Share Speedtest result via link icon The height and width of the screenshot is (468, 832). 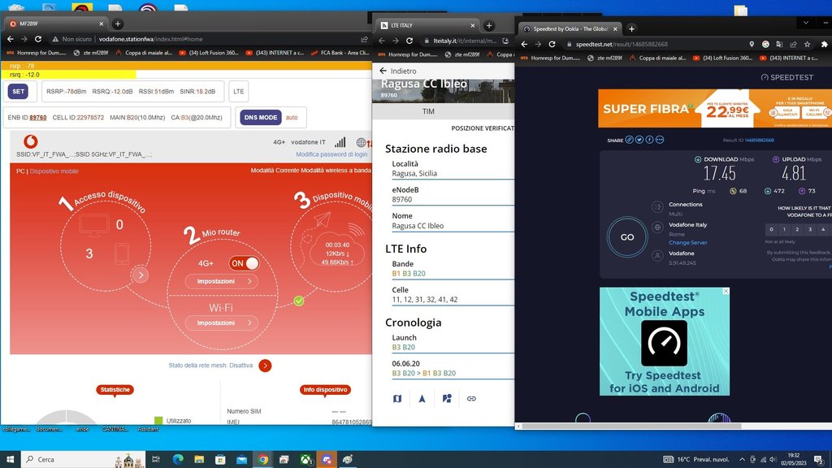[x=630, y=140]
